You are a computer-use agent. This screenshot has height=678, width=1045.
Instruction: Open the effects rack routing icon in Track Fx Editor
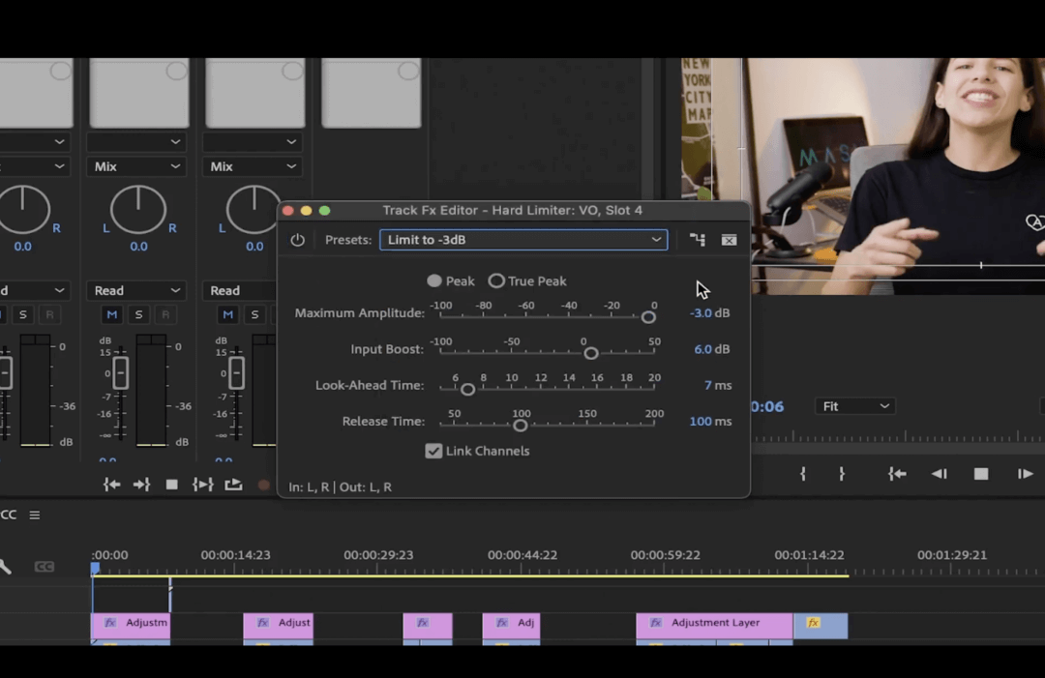pyautogui.click(x=698, y=240)
